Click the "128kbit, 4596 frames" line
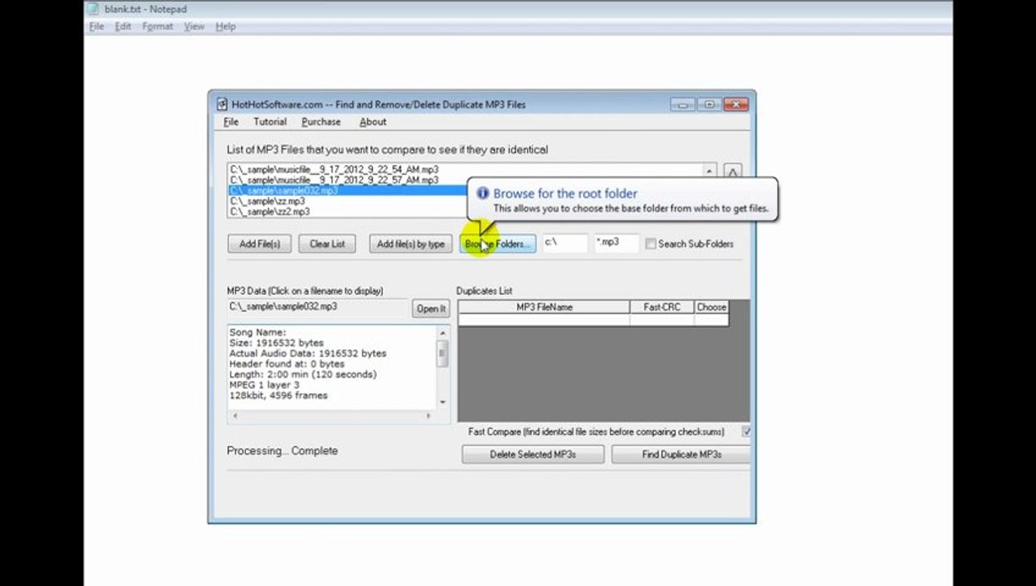Screen dimensions: 1036x586 point(279,396)
